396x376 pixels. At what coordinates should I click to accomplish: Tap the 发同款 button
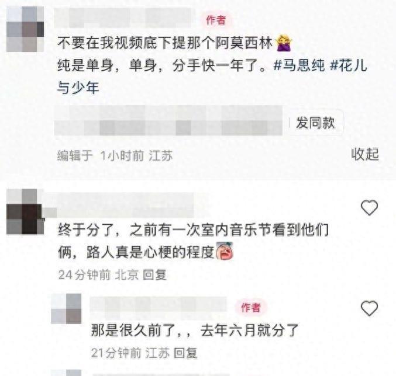click(315, 123)
